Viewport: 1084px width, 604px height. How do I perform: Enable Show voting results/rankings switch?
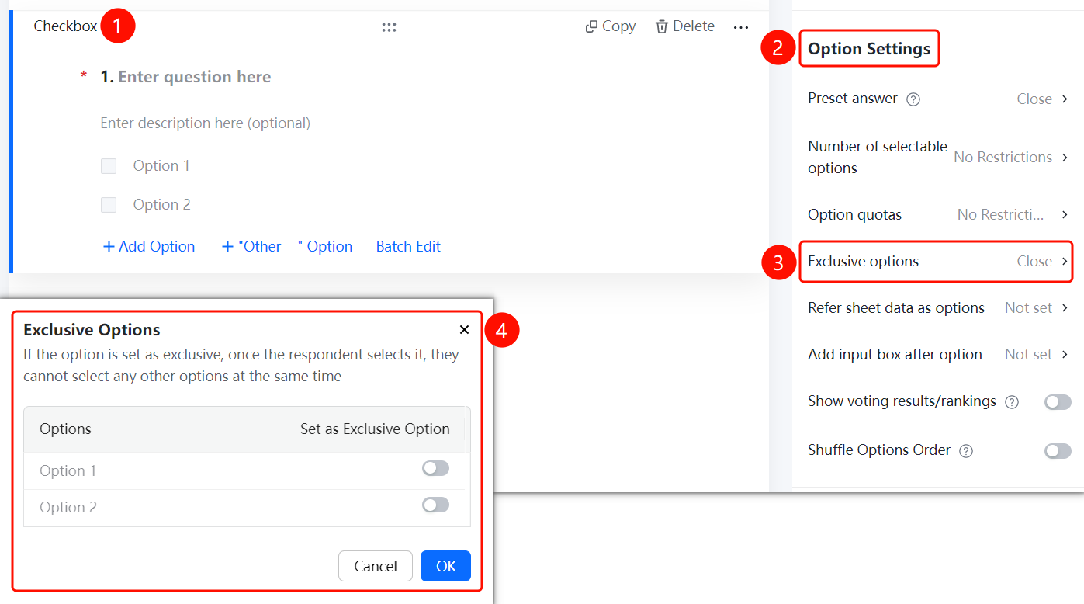coord(1058,402)
